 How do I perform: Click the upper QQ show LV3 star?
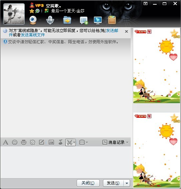[175, 34]
